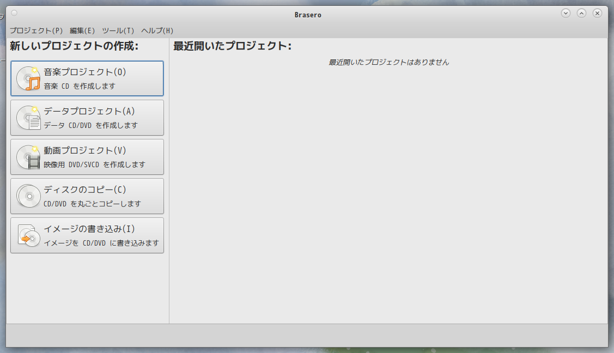This screenshot has height=353, width=614.
Task: Choose イメージの書き込み(I) burn image
Action: click(87, 235)
